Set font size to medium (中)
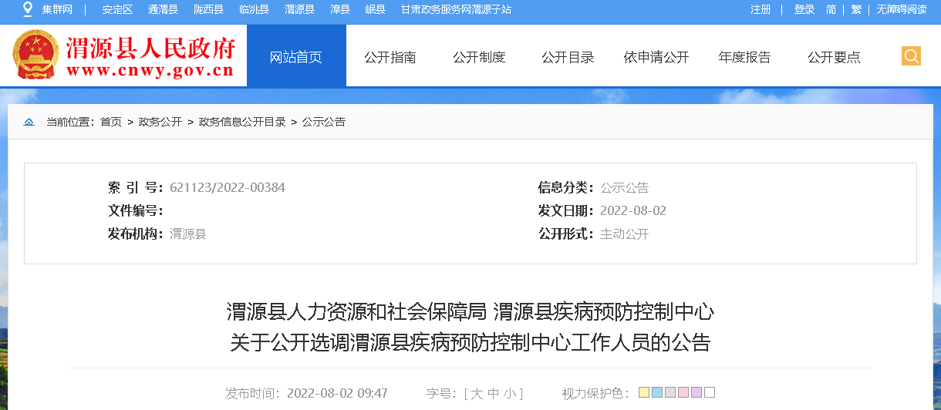This screenshot has height=410, width=941. [494, 394]
